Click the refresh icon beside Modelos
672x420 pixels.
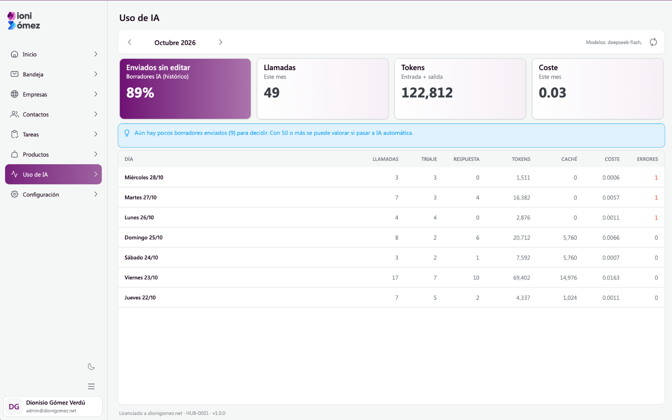point(653,42)
